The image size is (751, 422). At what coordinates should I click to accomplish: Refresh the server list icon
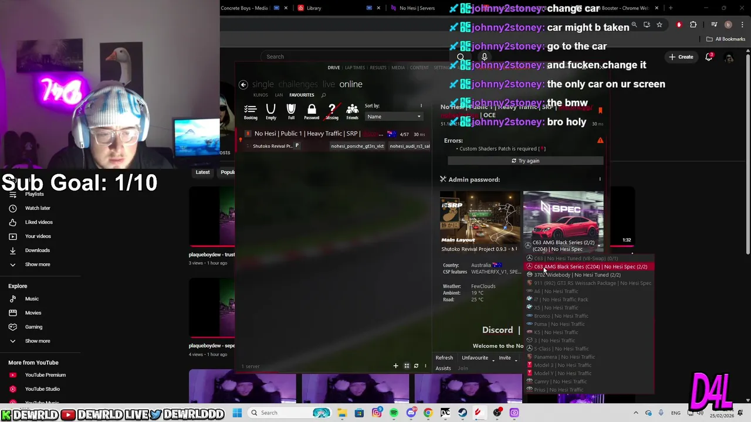[x=416, y=366]
